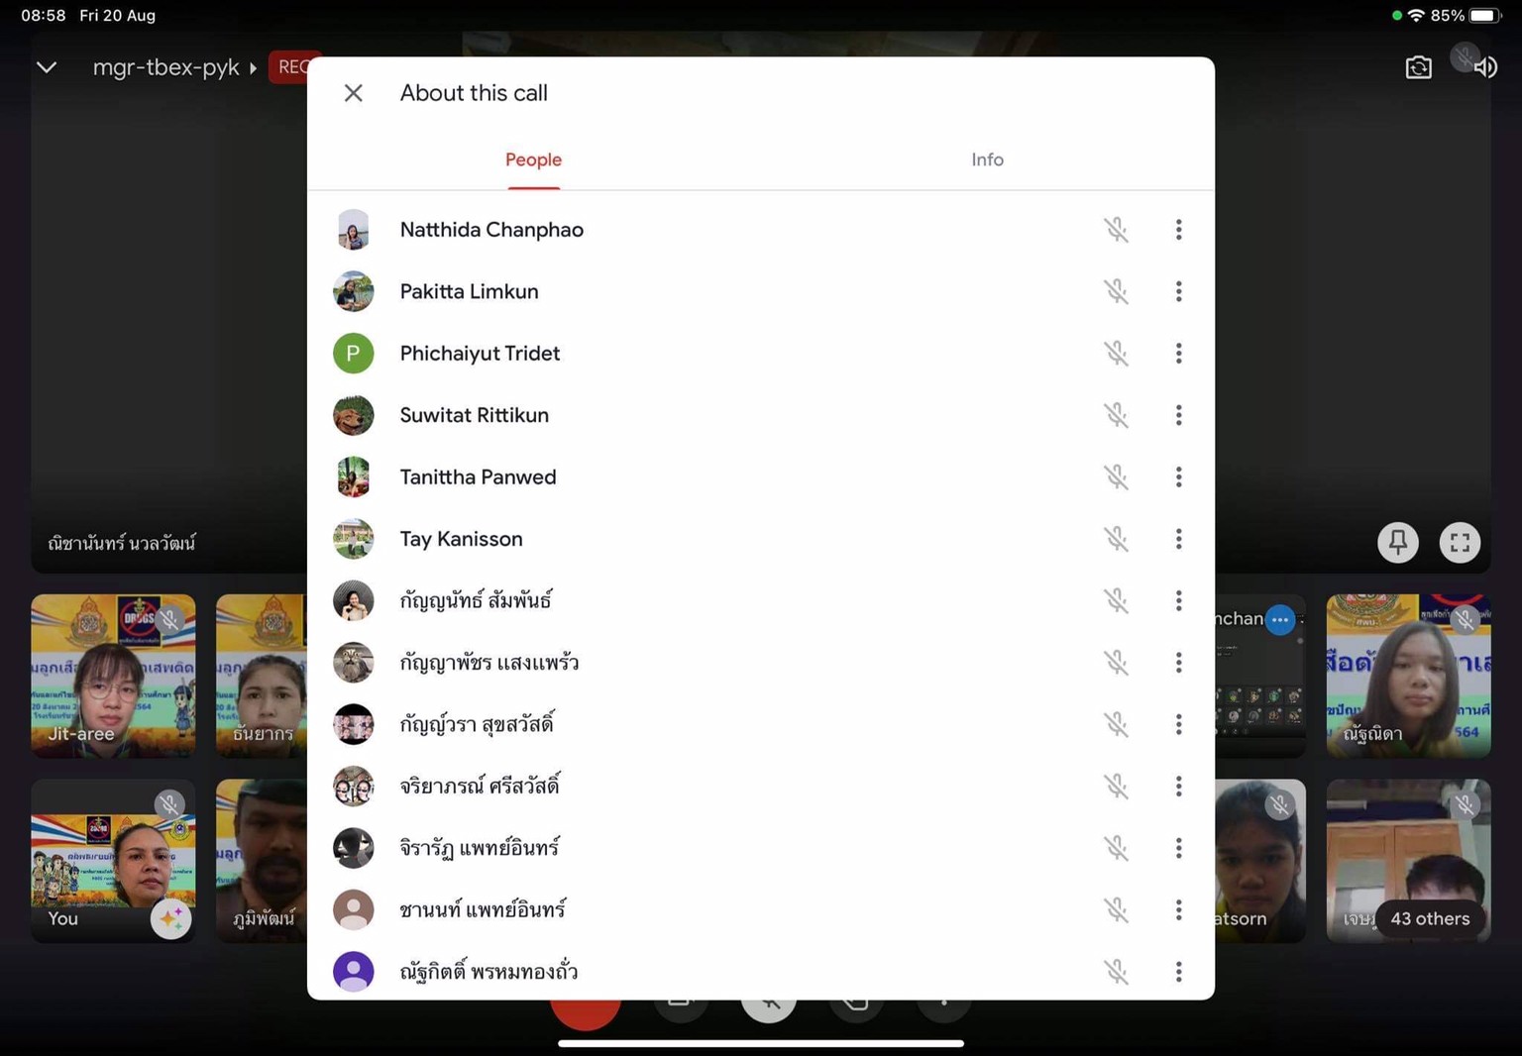Show the 43 others participants
Image resolution: width=1522 pixels, height=1056 pixels.
point(1429,918)
